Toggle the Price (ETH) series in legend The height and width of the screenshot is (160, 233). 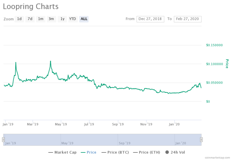pos(147,152)
